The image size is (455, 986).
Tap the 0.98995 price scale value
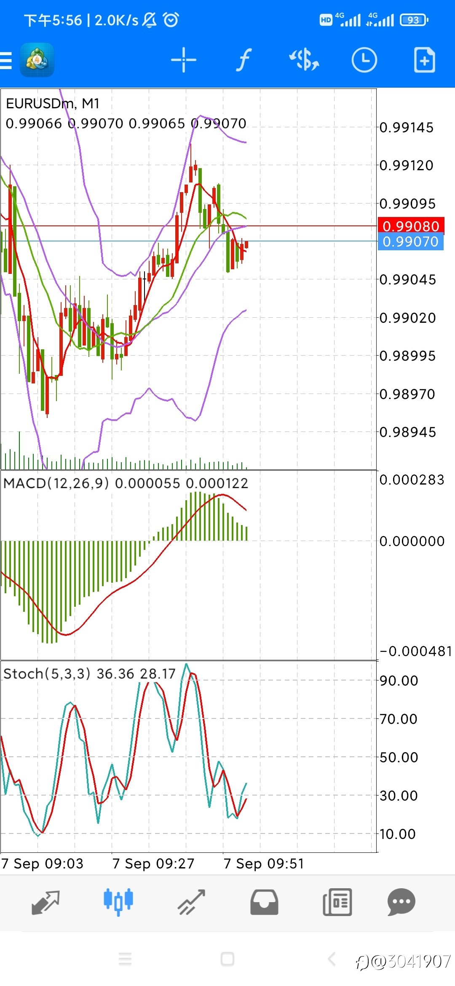pyautogui.click(x=408, y=356)
